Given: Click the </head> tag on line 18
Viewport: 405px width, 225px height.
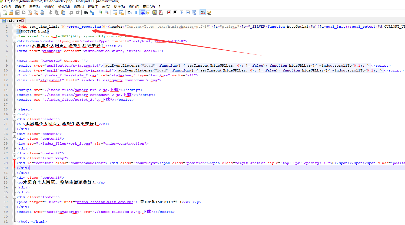Looking at the screenshot, I should tap(24, 109).
